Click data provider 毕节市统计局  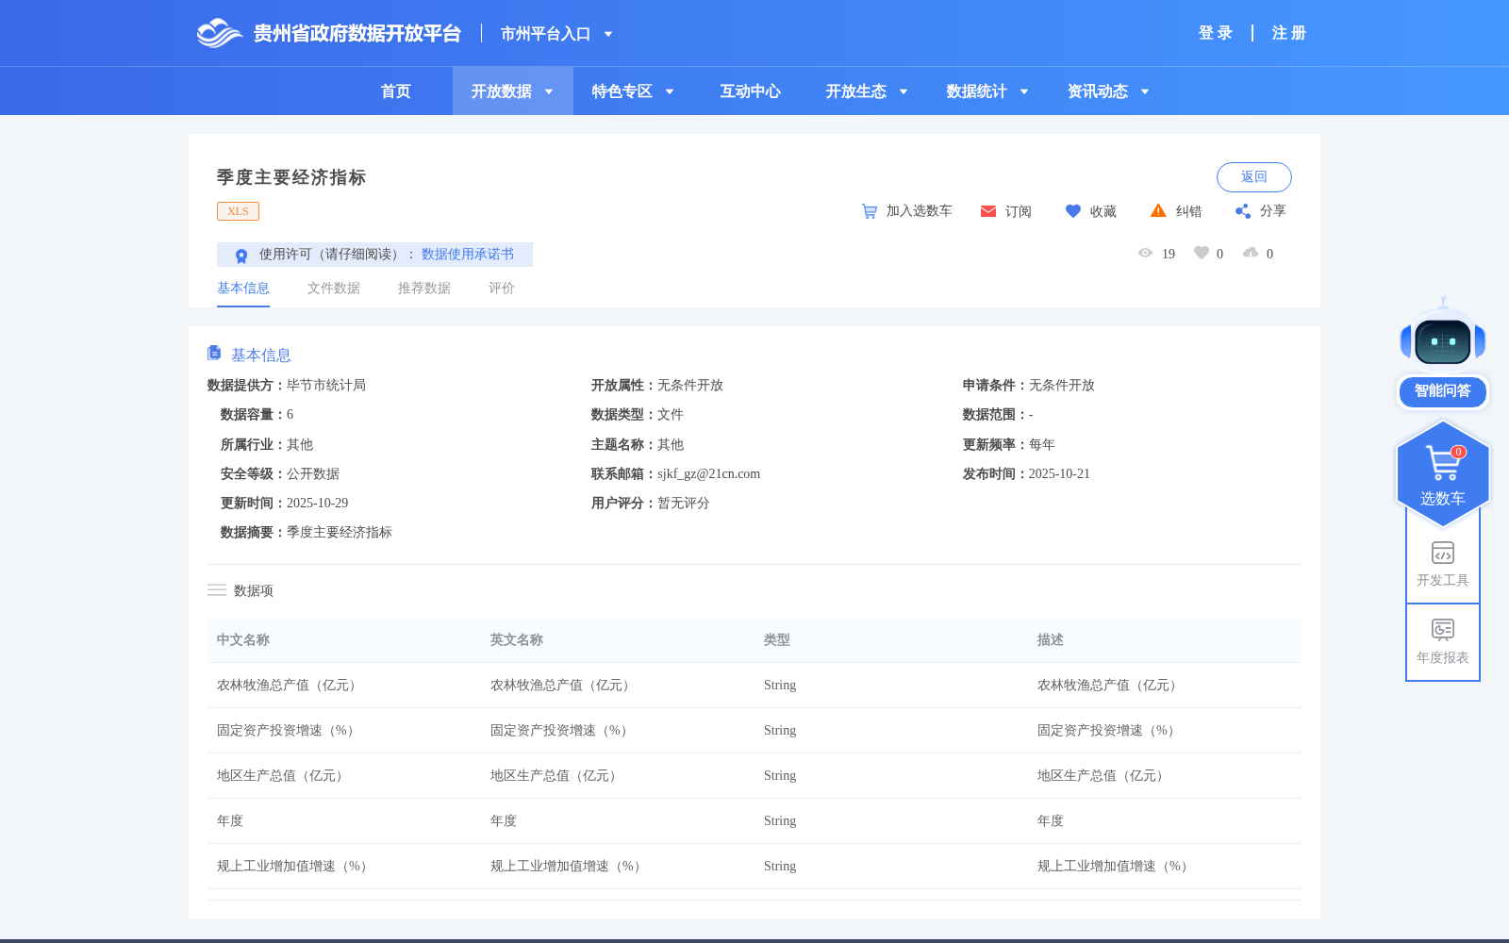326,386
